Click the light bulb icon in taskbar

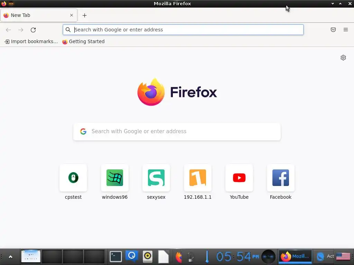[190, 257]
